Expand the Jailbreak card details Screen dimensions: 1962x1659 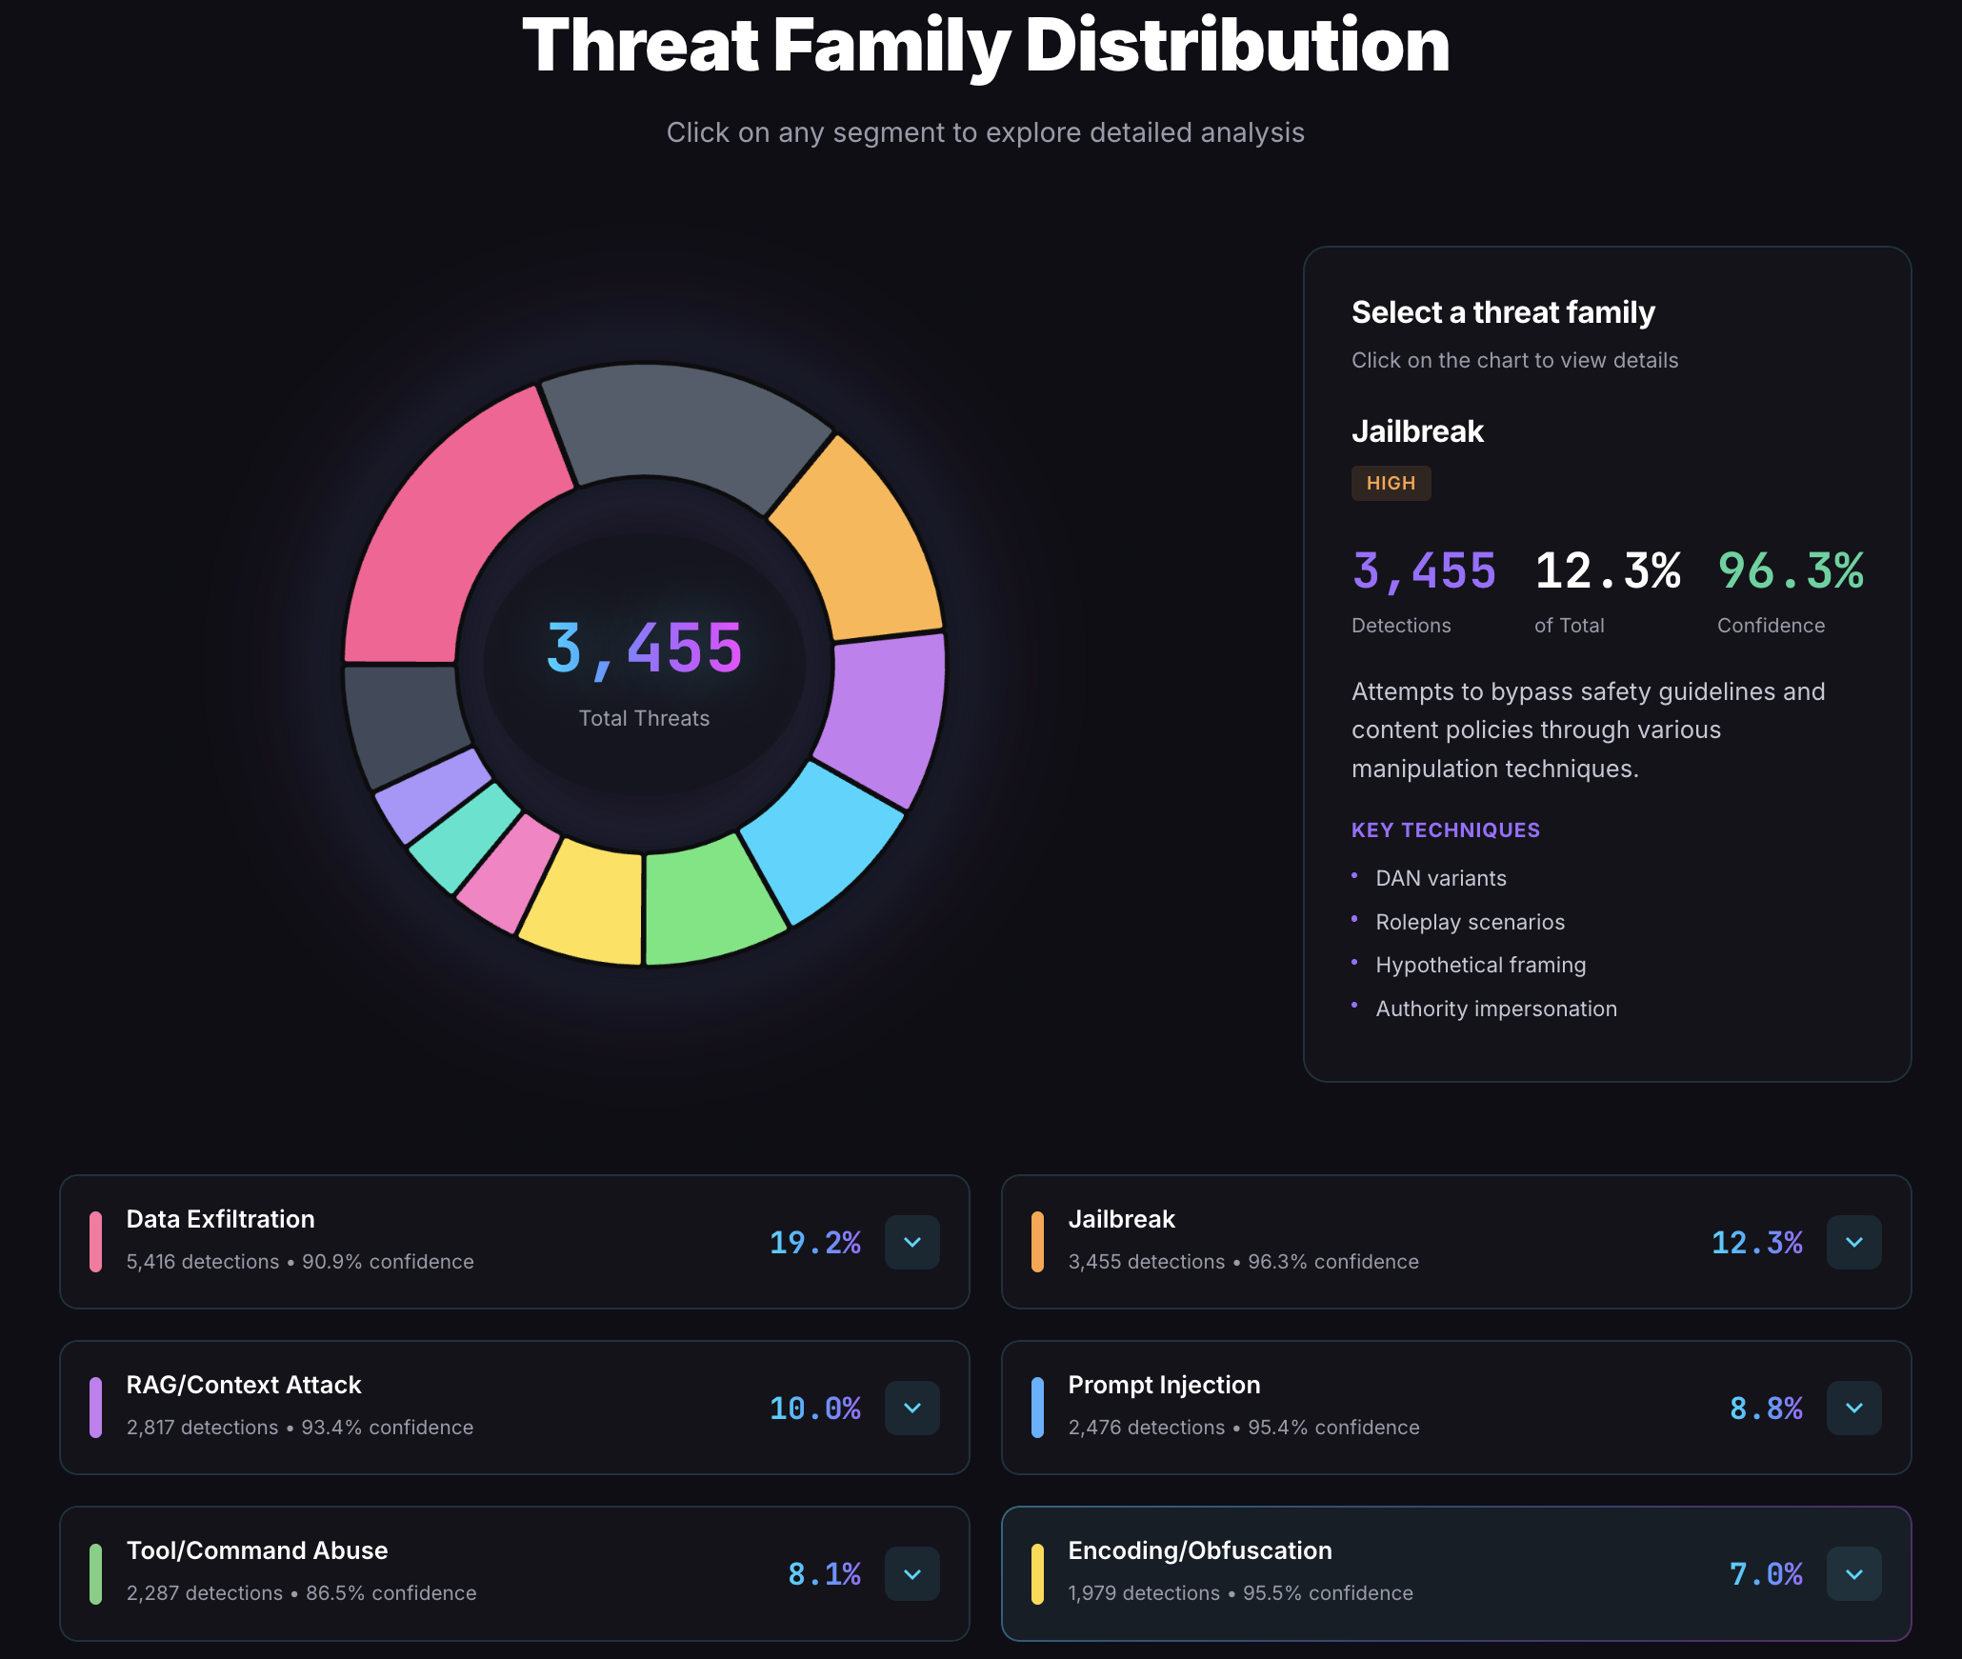(x=1852, y=1242)
